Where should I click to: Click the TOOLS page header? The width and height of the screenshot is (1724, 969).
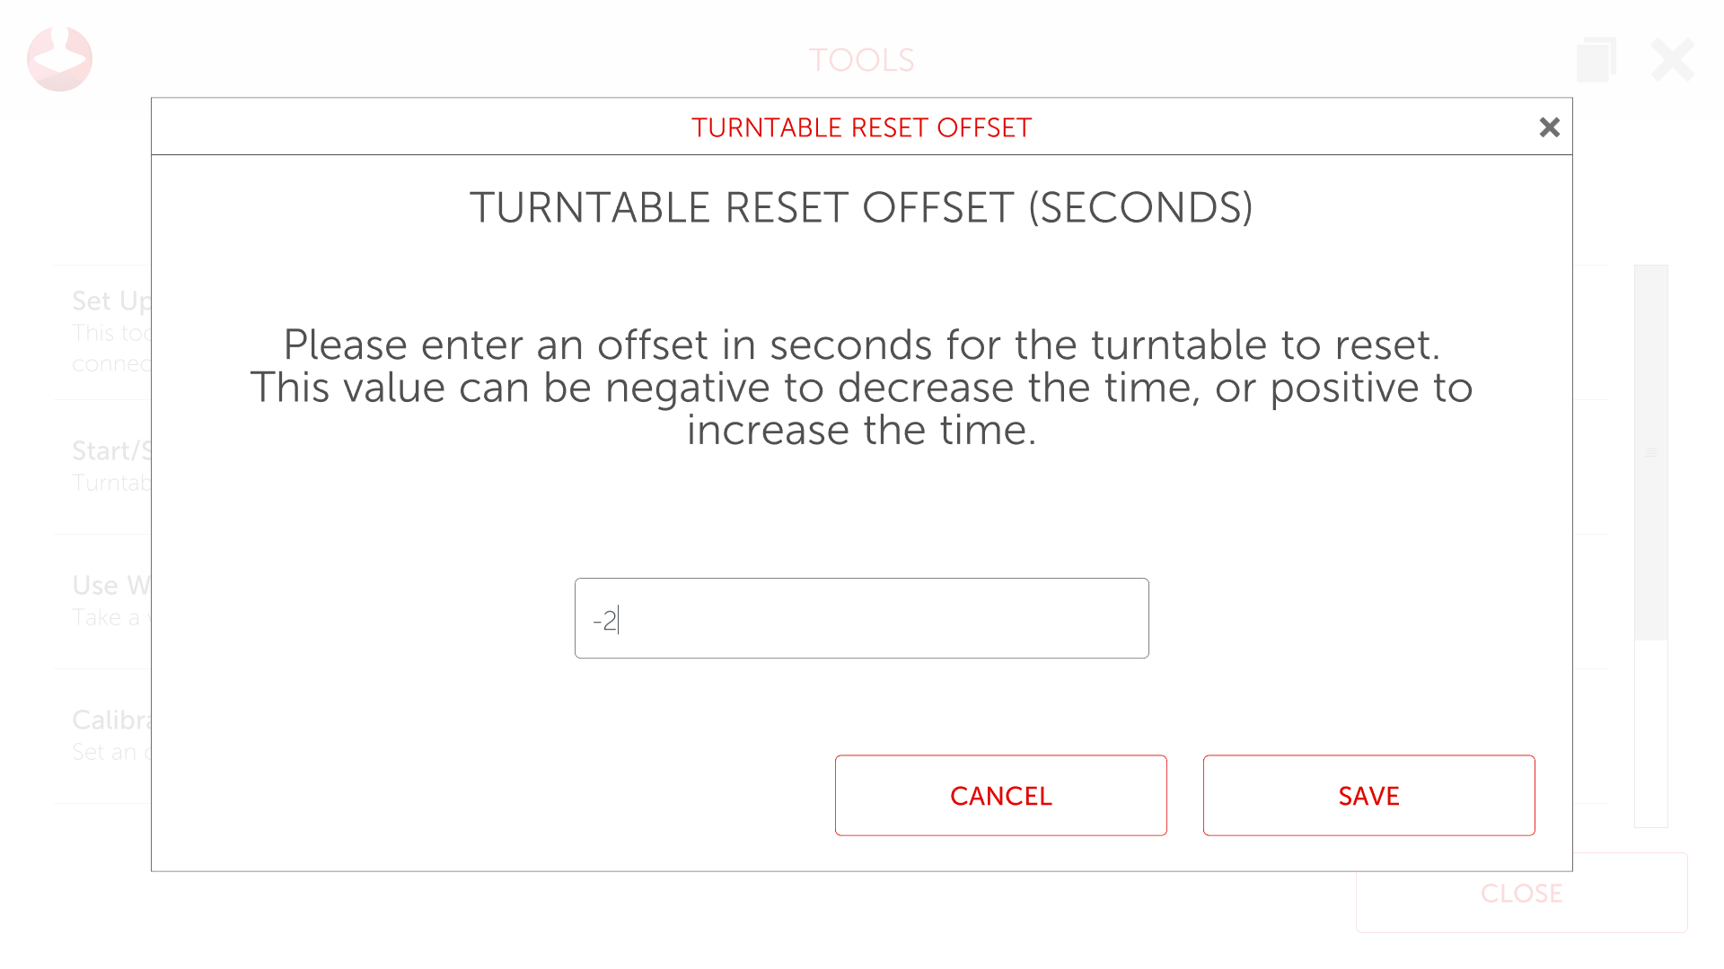pyautogui.click(x=861, y=60)
